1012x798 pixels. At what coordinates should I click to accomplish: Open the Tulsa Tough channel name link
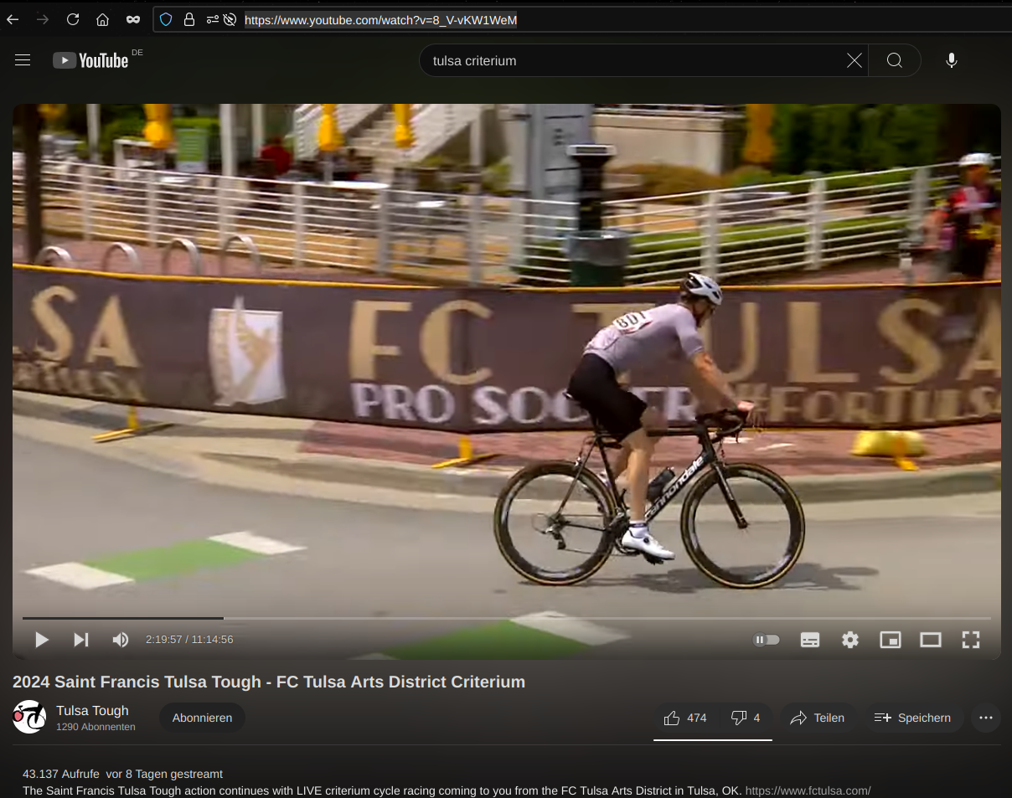tap(92, 711)
